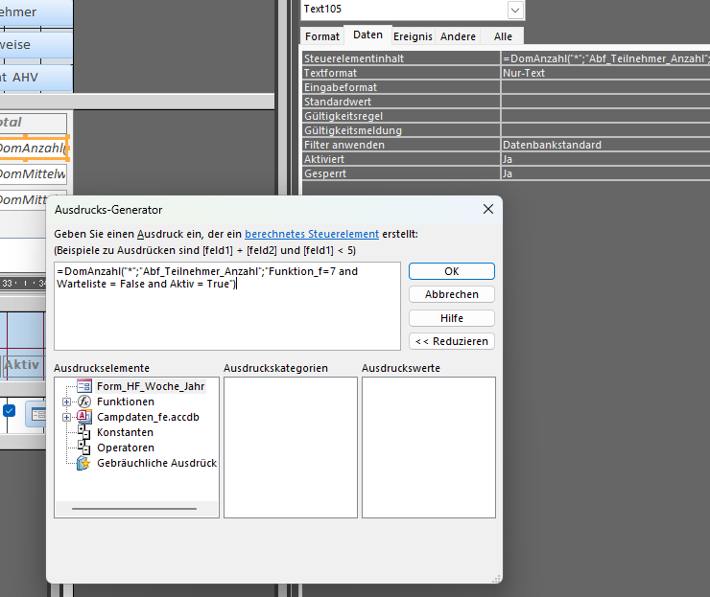Click the Abbrechen button
The width and height of the screenshot is (710, 597).
point(452,294)
